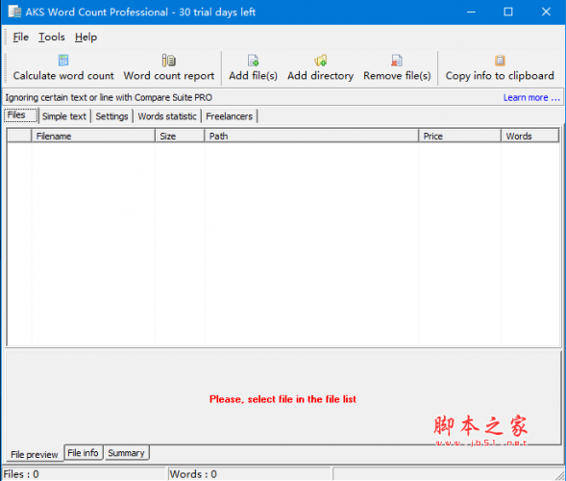
Task: Sort by the Filename column header
Action: pos(93,137)
